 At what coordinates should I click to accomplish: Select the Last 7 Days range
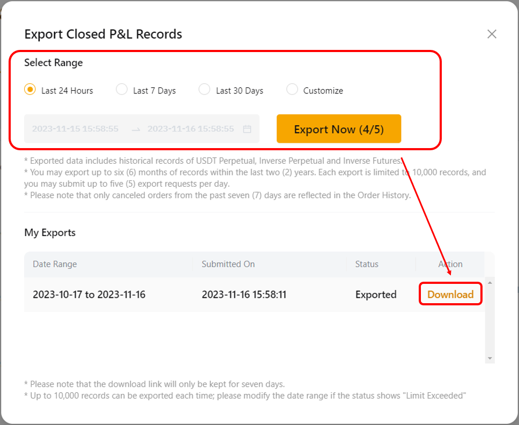coord(122,90)
